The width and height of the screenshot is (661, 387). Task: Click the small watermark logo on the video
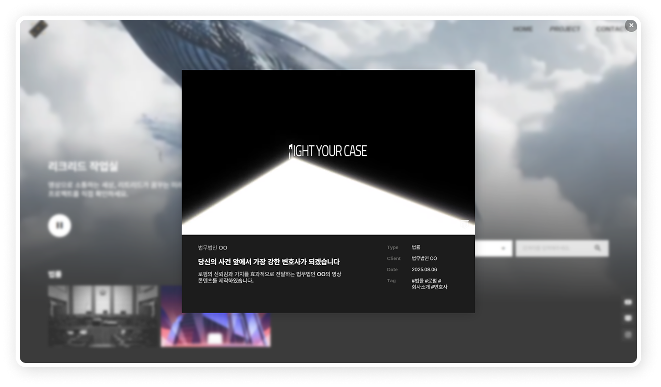coord(464,224)
